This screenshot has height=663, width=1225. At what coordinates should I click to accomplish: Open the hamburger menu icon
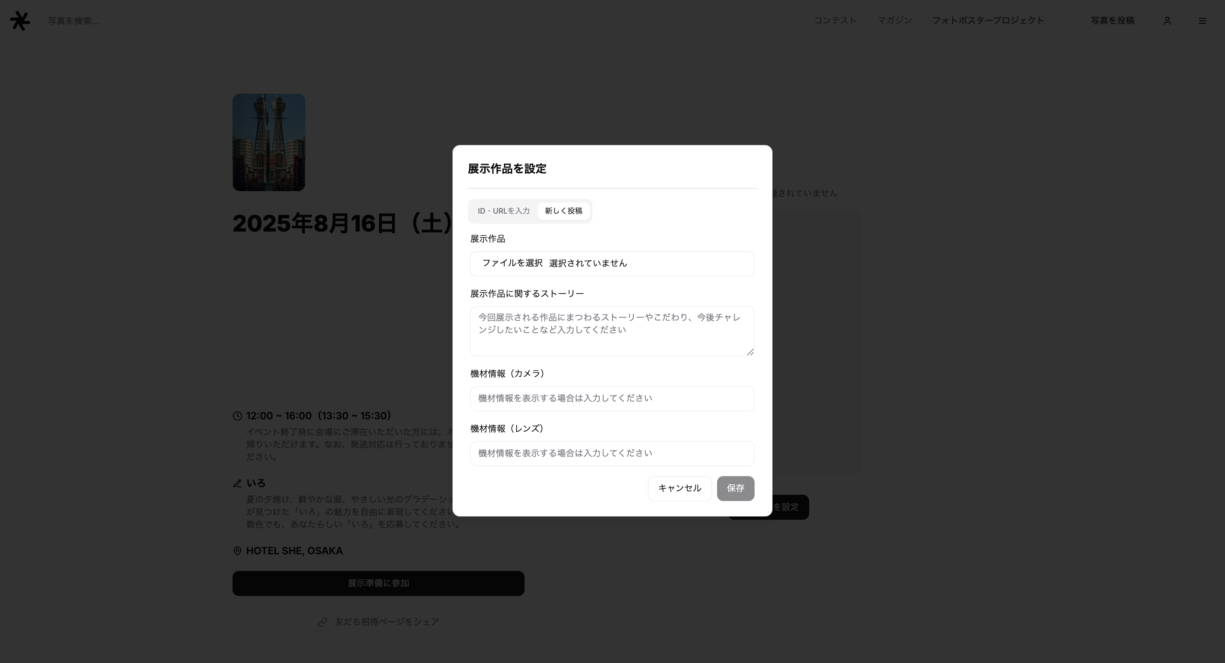(1202, 21)
